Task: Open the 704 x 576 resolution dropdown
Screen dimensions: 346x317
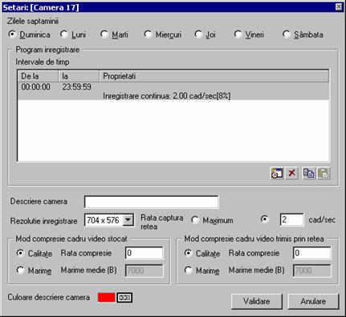Action: tap(128, 220)
